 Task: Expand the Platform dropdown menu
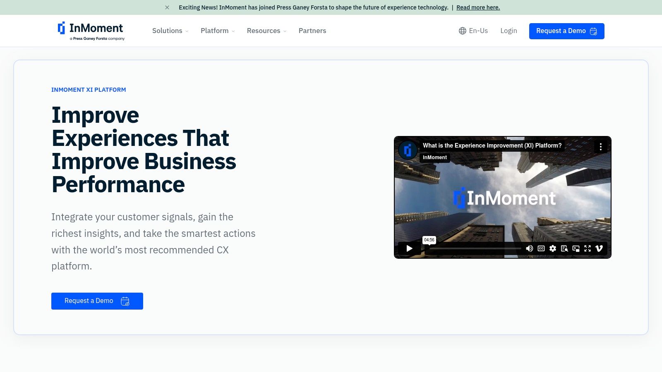click(218, 31)
